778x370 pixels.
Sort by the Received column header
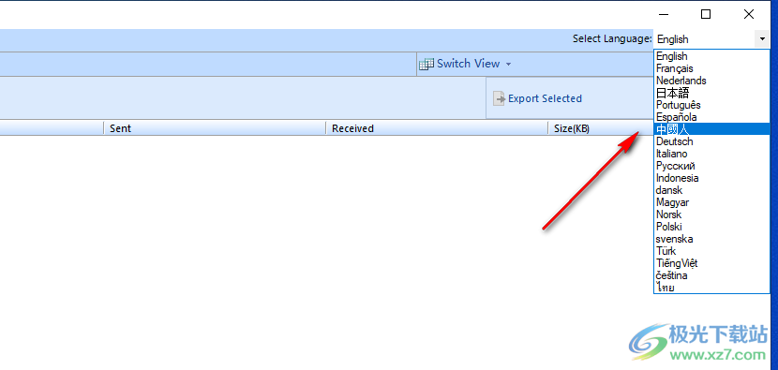[x=437, y=128]
